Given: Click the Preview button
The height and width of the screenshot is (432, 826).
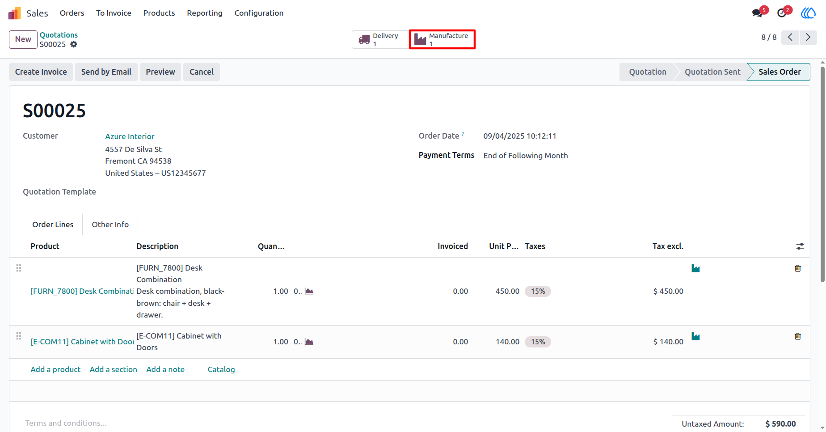Looking at the screenshot, I should [160, 72].
